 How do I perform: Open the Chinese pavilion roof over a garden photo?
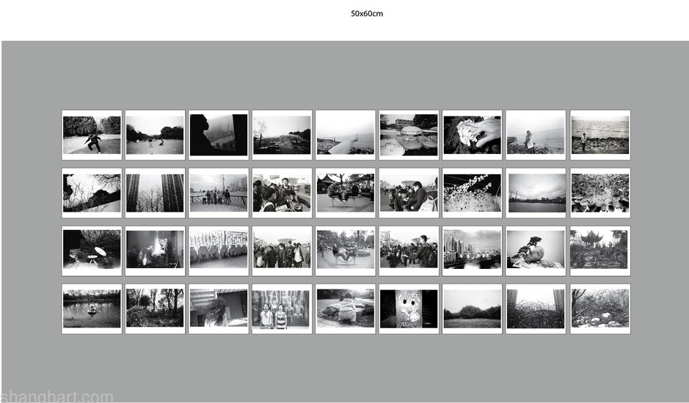click(x=600, y=251)
